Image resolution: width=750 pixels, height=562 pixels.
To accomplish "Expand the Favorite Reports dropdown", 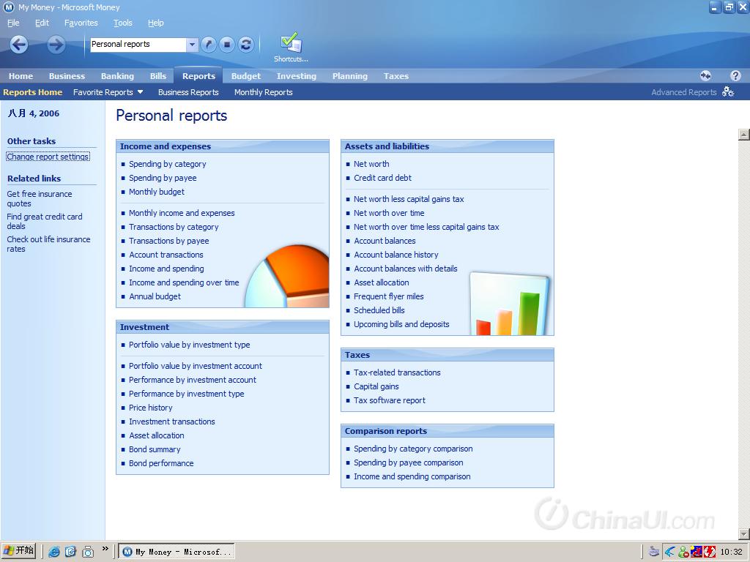I will [140, 91].
